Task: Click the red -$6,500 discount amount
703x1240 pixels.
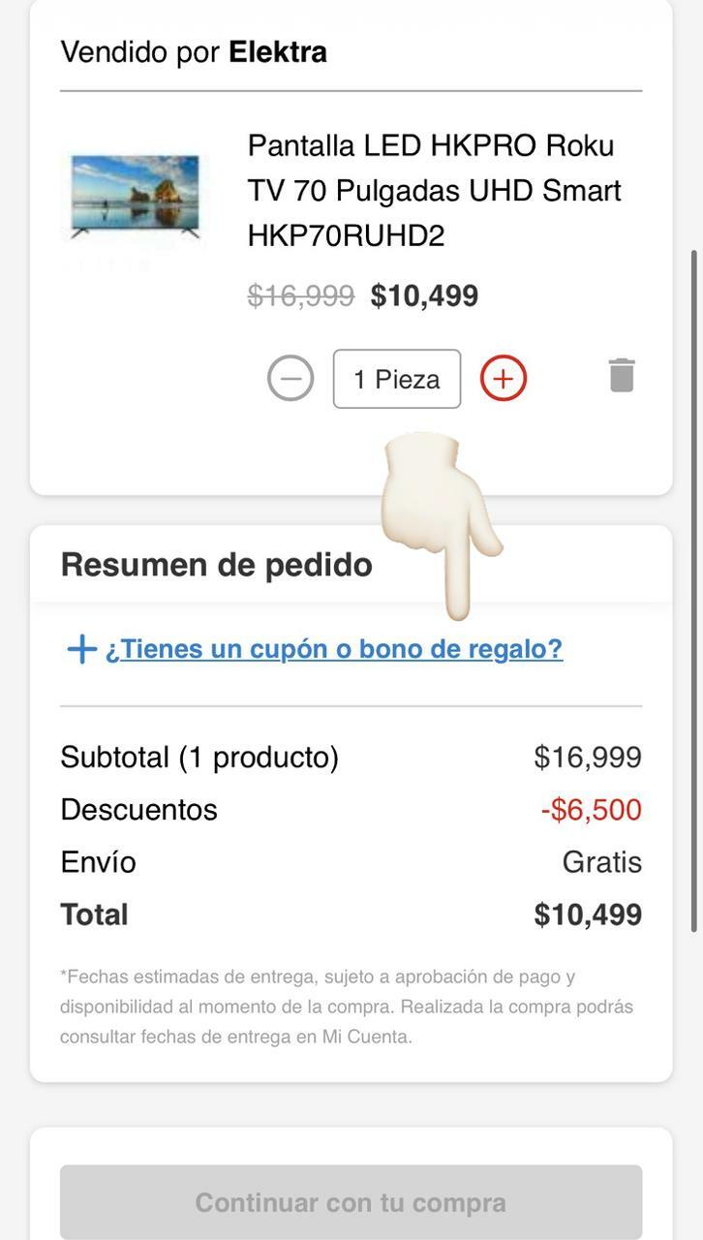Action: [591, 810]
